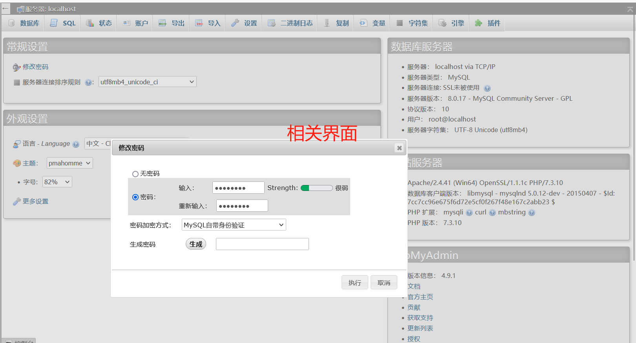Click the back arrow at top-left
This screenshot has width=636, height=343.
tap(5, 8)
